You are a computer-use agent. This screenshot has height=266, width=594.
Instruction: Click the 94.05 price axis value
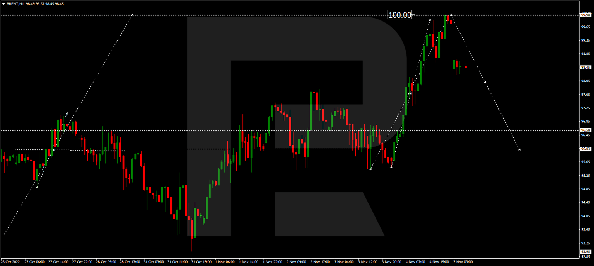[585, 216]
